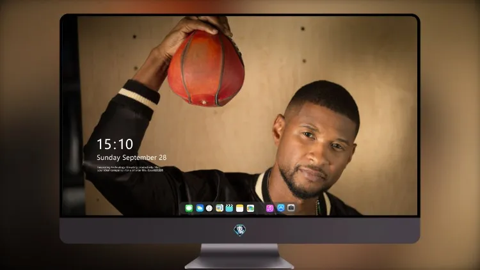Open the Messages app in the dock
The height and width of the screenshot is (270, 480).
(x=189, y=208)
